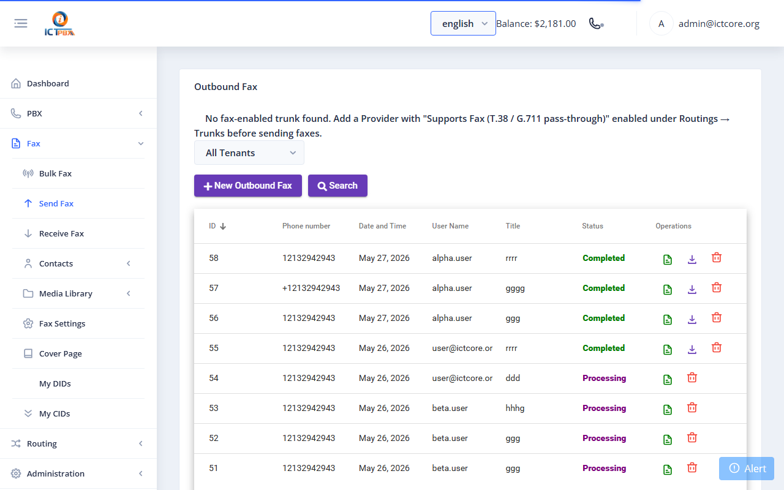Screen dimensions: 784x490
Task: Expand the Contacts submenu
Action: pyautogui.click(x=78, y=263)
